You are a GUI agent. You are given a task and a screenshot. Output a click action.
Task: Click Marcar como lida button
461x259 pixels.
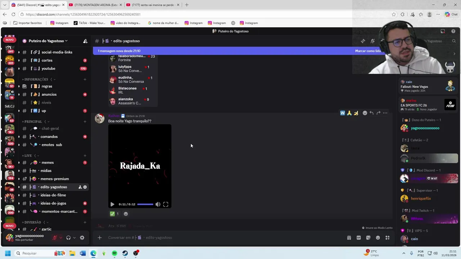[x=368, y=51]
